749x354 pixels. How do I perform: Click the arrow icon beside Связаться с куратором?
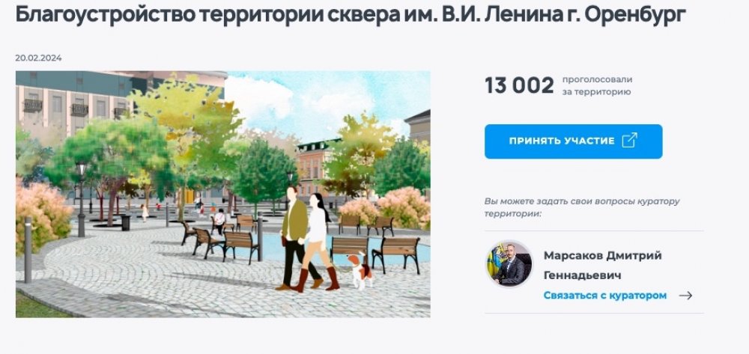[685, 296]
